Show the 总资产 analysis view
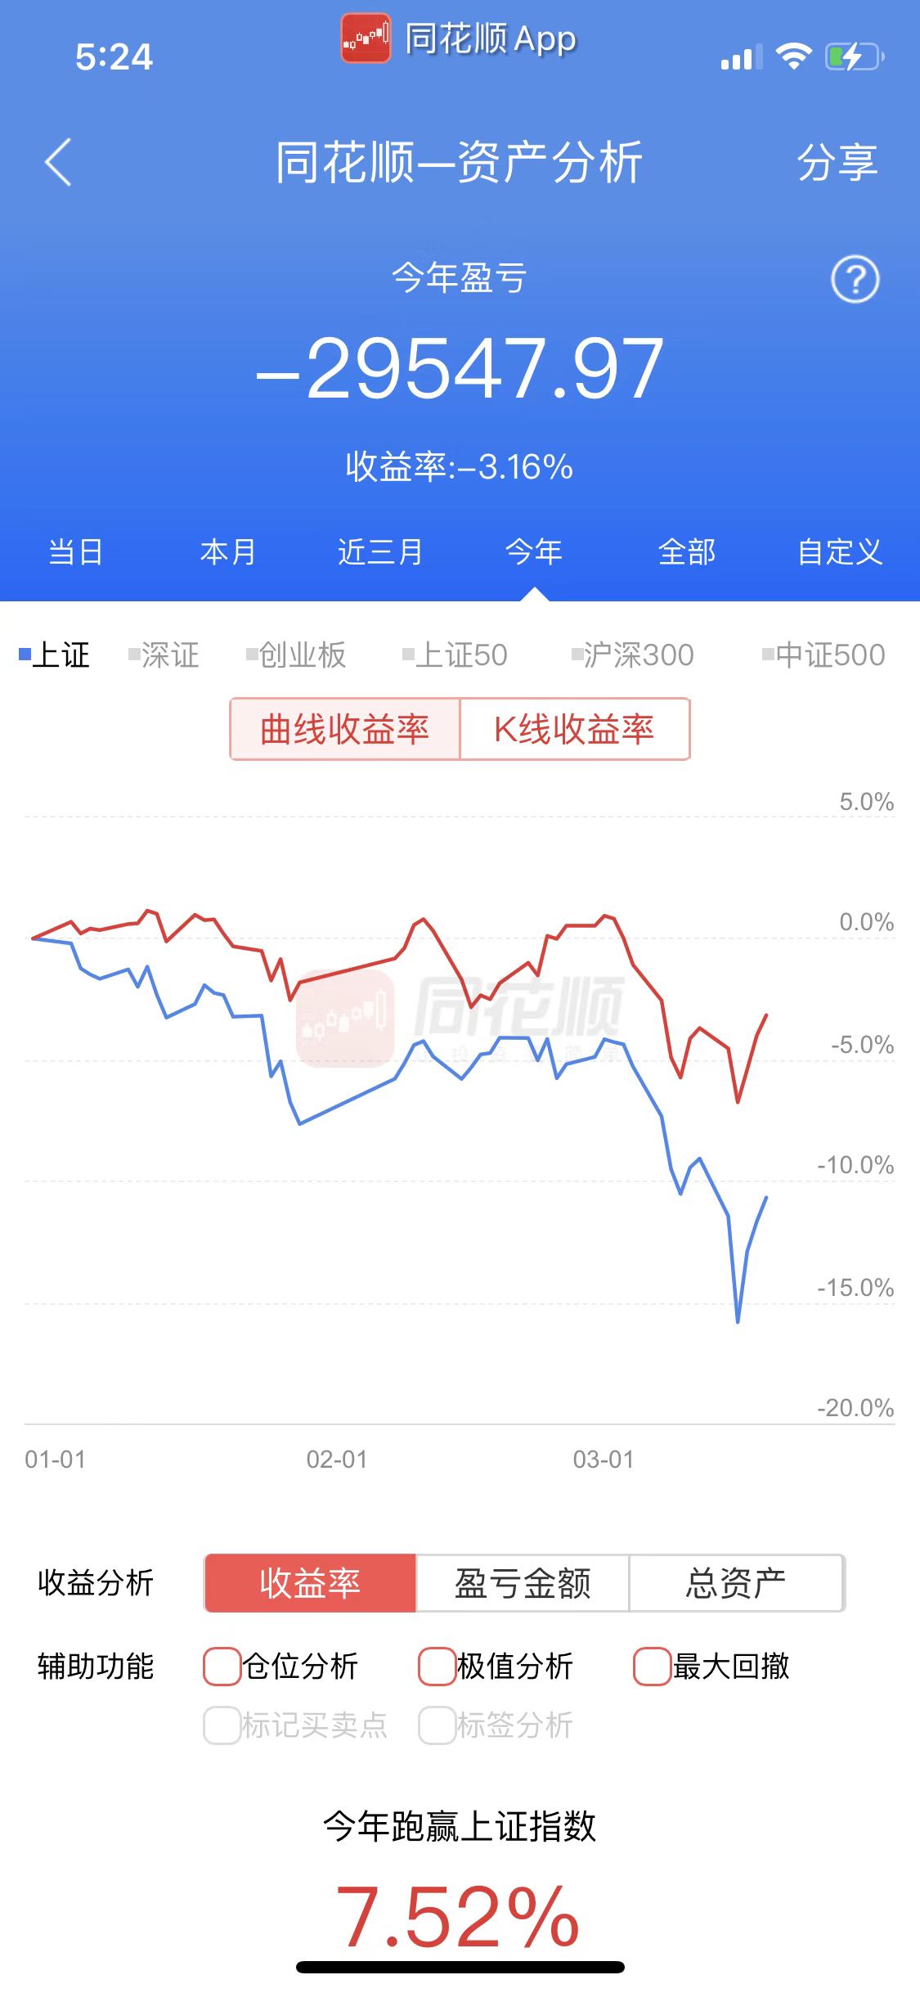Image resolution: width=920 pixels, height=1993 pixels. [x=735, y=1583]
